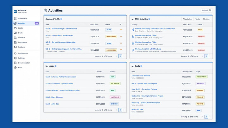Open Jane Smith Consulting Package deal
The width and height of the screenshot is (228, 128).
[x=144, y=89]
